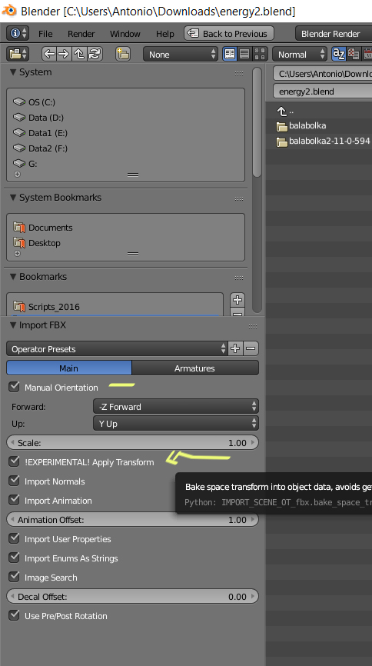The width and height of the screenshot is (372, 666).
Task: Open the balabolka folder
Action: (301, 125)
